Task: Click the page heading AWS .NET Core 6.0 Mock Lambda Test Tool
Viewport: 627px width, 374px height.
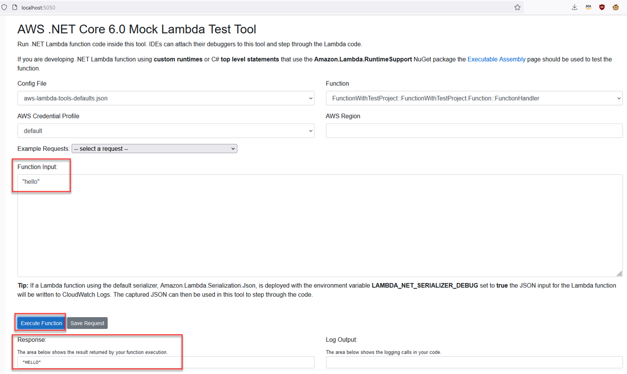Action: coord(137,29)
